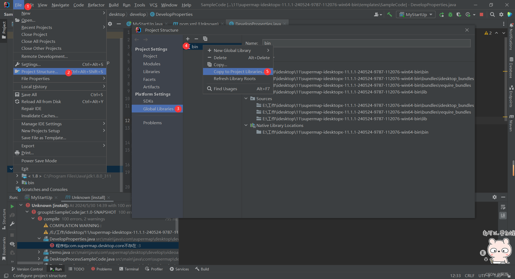Click the Remove (−) library icon
515x279 pixels.
click(196, 39)
